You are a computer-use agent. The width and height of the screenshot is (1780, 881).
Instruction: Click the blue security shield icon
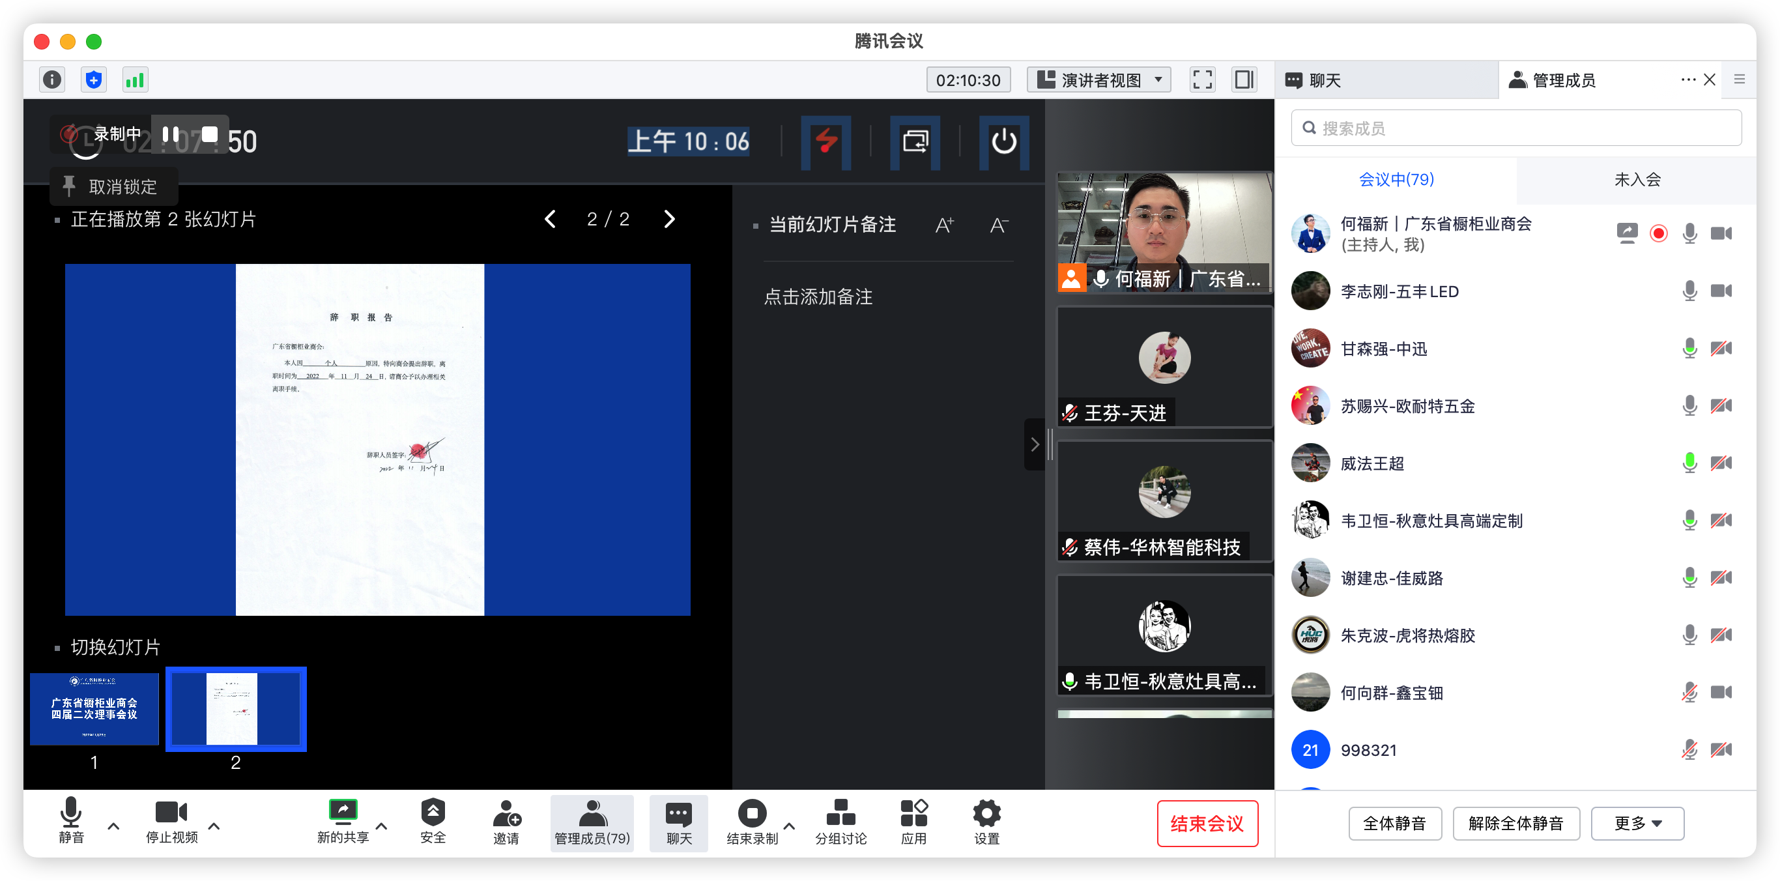click(93, 80)
